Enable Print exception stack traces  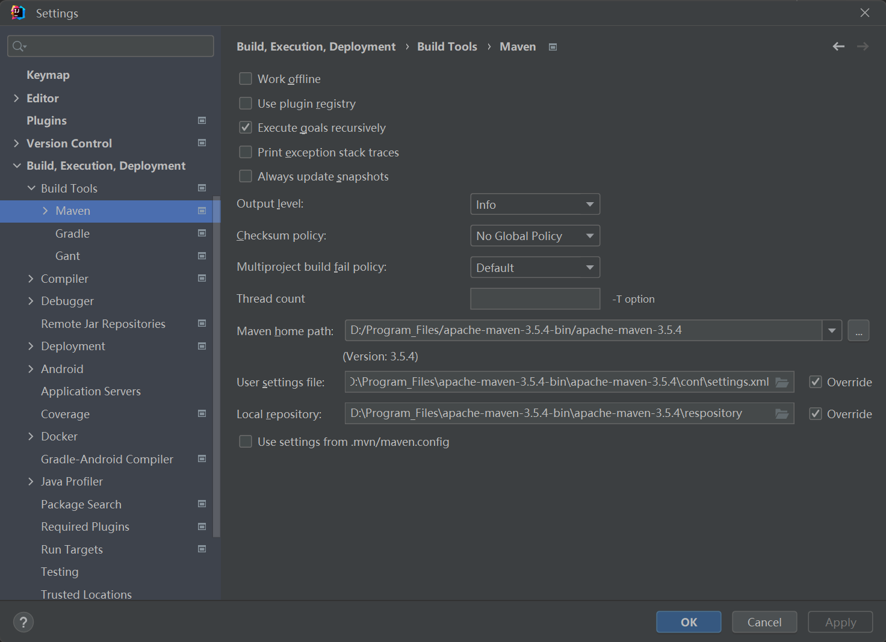point(246,152)
